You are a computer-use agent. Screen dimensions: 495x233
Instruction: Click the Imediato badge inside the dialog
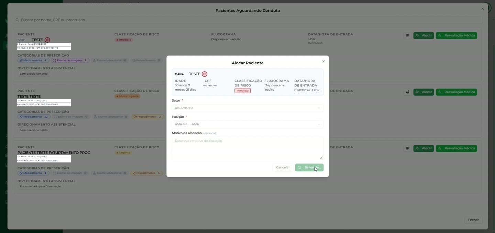click(x=243, y=91)
